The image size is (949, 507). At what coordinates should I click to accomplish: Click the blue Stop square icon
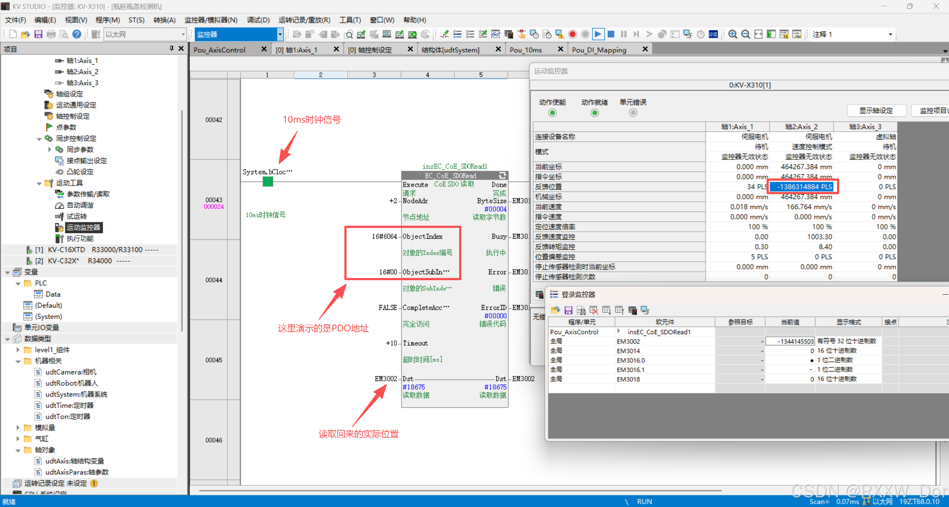pos(611,34)
